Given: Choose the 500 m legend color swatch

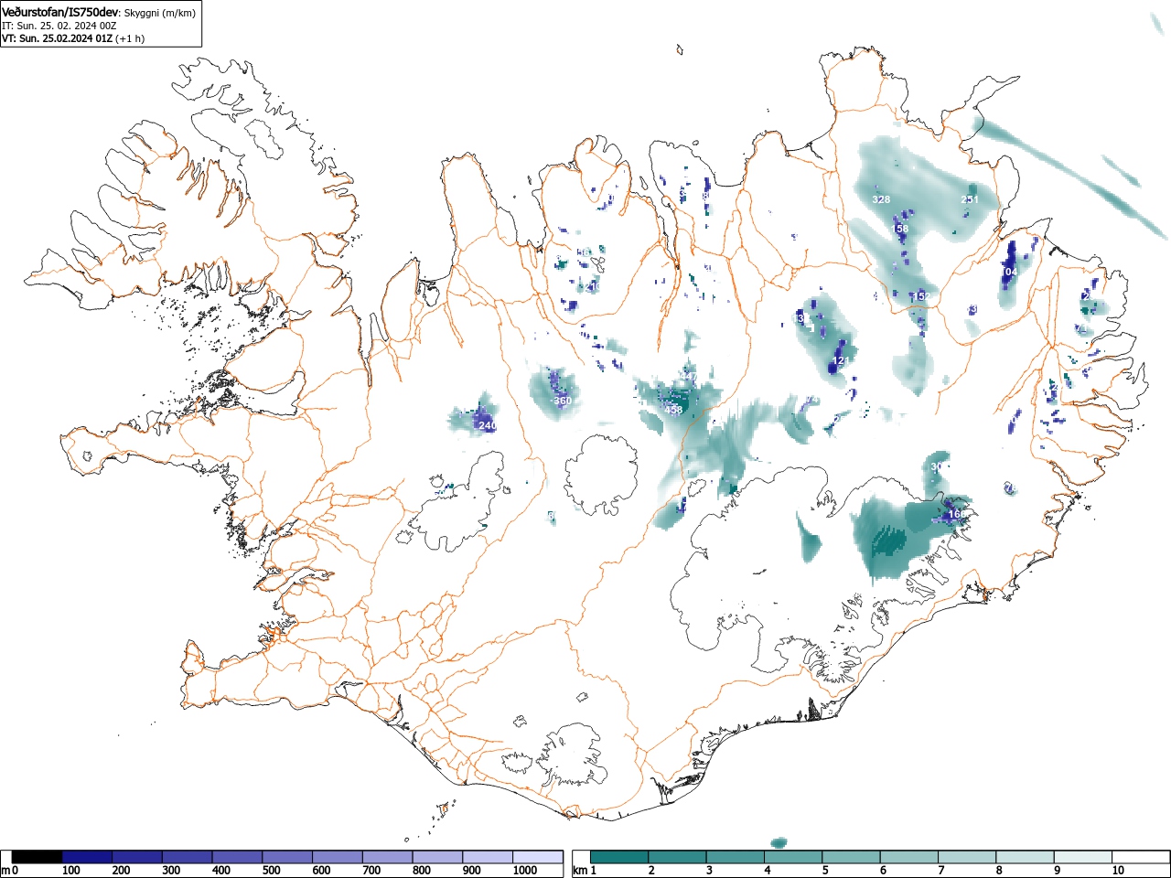Looking at the screenshot, I should point(287,857).
